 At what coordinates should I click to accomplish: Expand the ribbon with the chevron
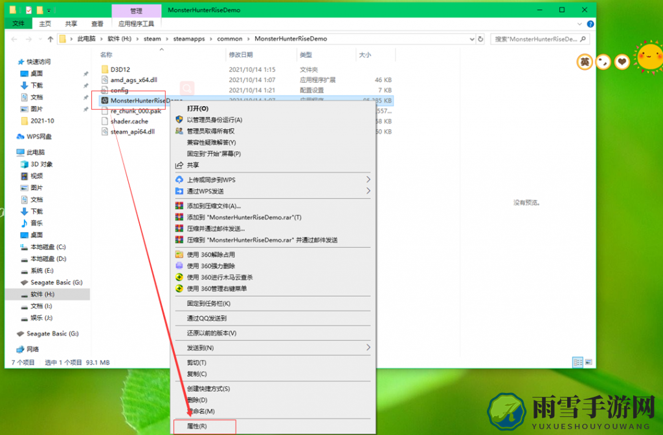point(579,24)
